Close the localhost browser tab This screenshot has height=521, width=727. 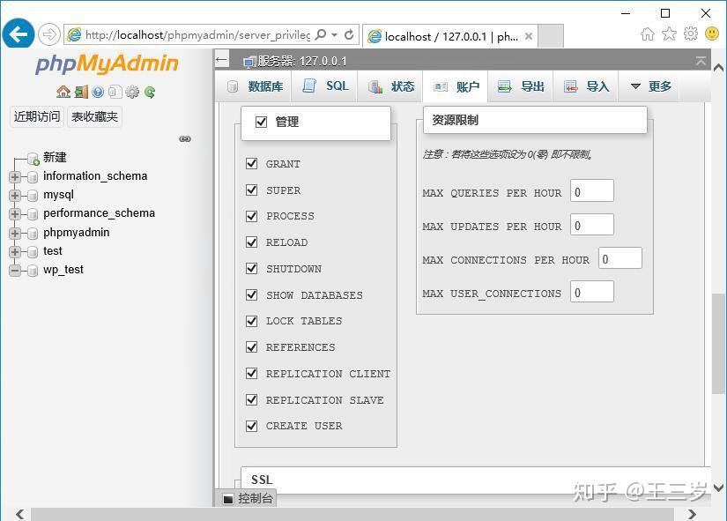(x=529, y=36)
